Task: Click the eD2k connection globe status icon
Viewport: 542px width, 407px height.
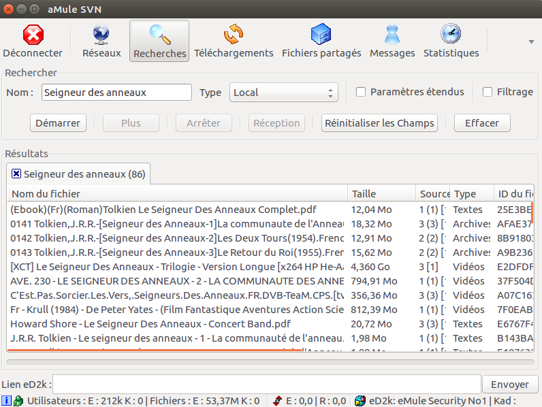Action: coord(360,401)
